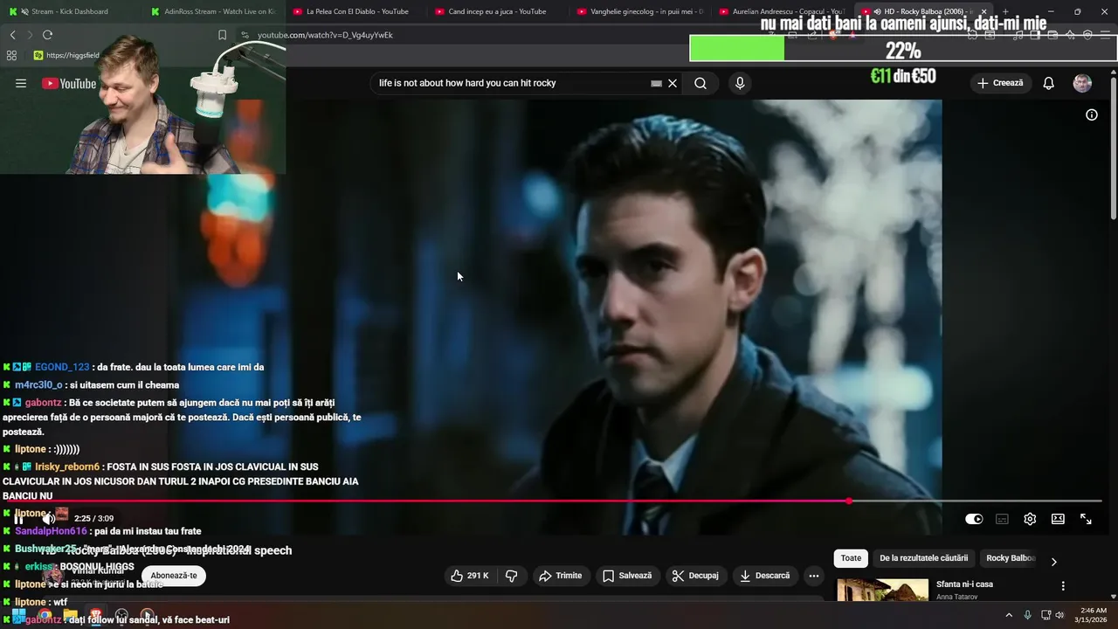Screen dimensions: 1118x629
Task: Click the Trimite share button
Action: pyautogui.click(x=561, y=576)
